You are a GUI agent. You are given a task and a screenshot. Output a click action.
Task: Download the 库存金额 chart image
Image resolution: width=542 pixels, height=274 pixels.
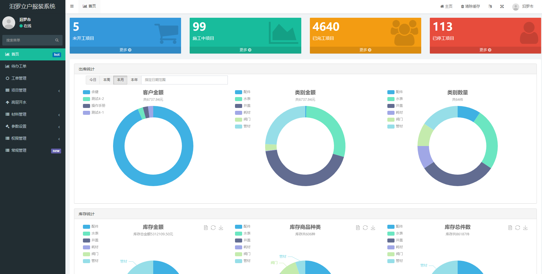point(221,228)
